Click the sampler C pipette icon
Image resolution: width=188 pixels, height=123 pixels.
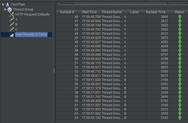pos(12,29)
